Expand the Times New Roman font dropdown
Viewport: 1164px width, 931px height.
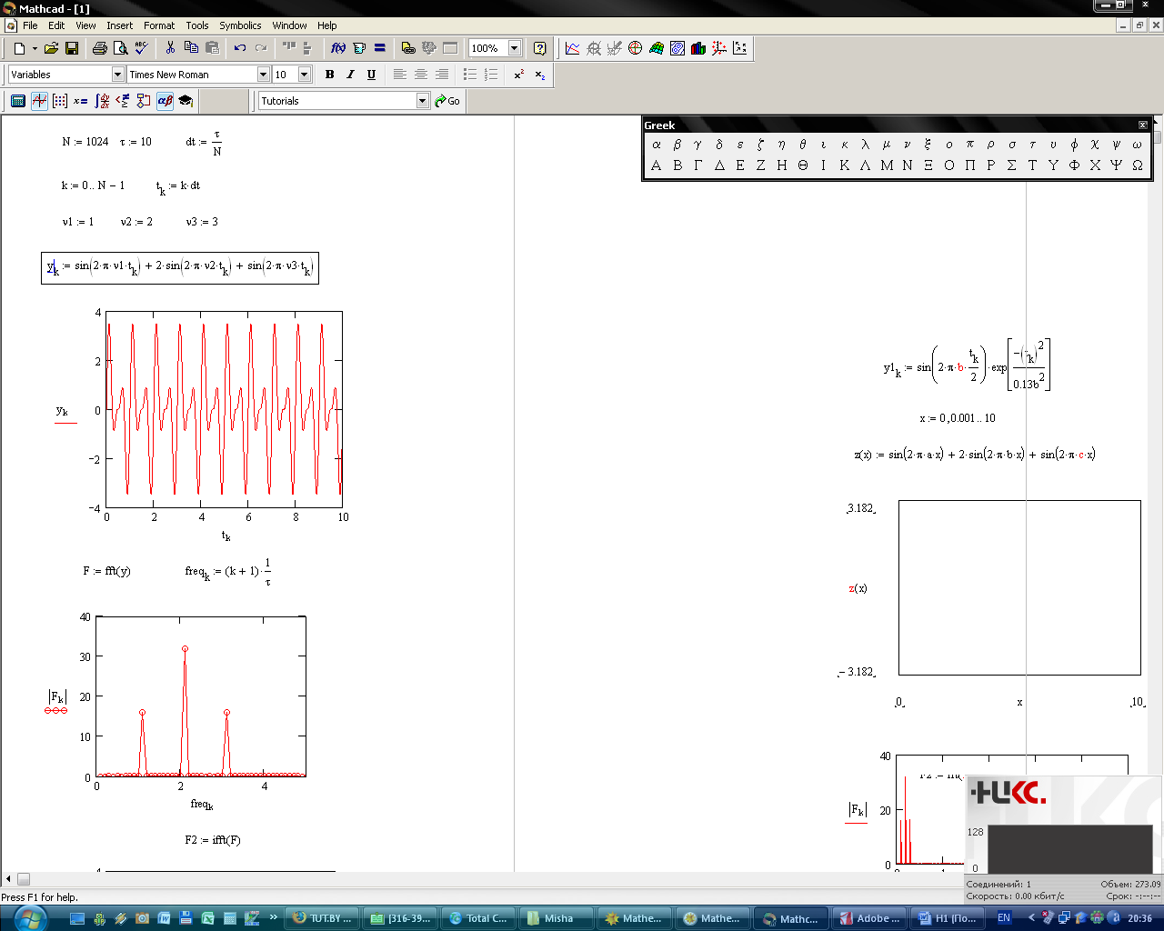coord(264,75)
